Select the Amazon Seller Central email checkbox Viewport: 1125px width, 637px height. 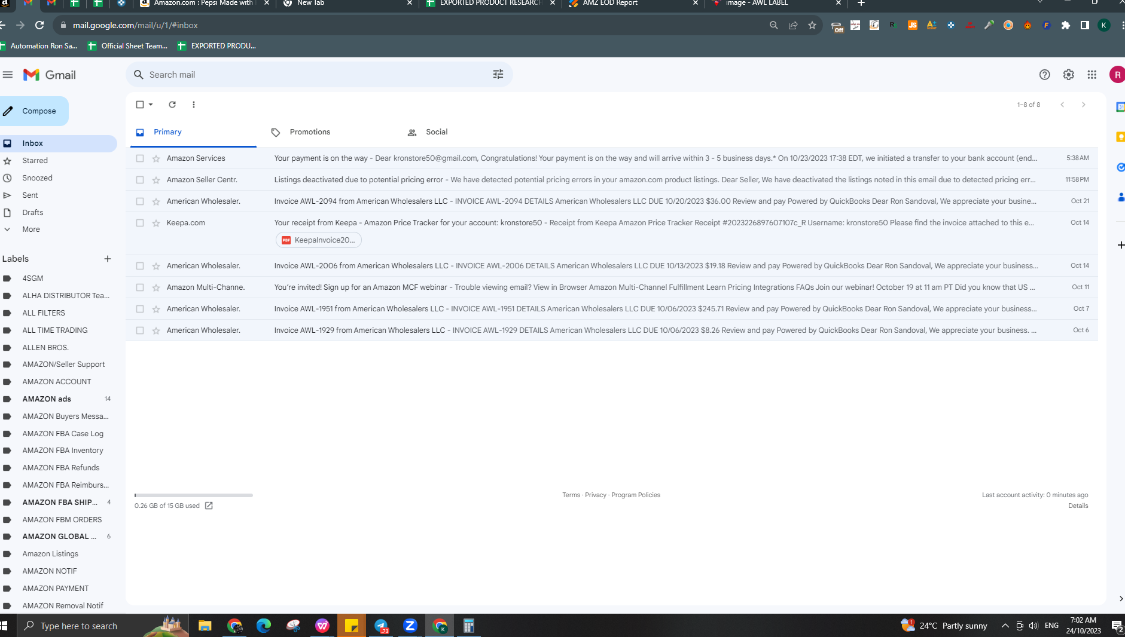pyautogui.click(x=140, y=180)
